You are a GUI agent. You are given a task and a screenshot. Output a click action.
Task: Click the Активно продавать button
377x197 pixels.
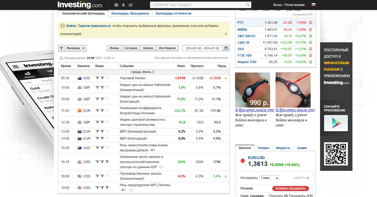[290, 188]
